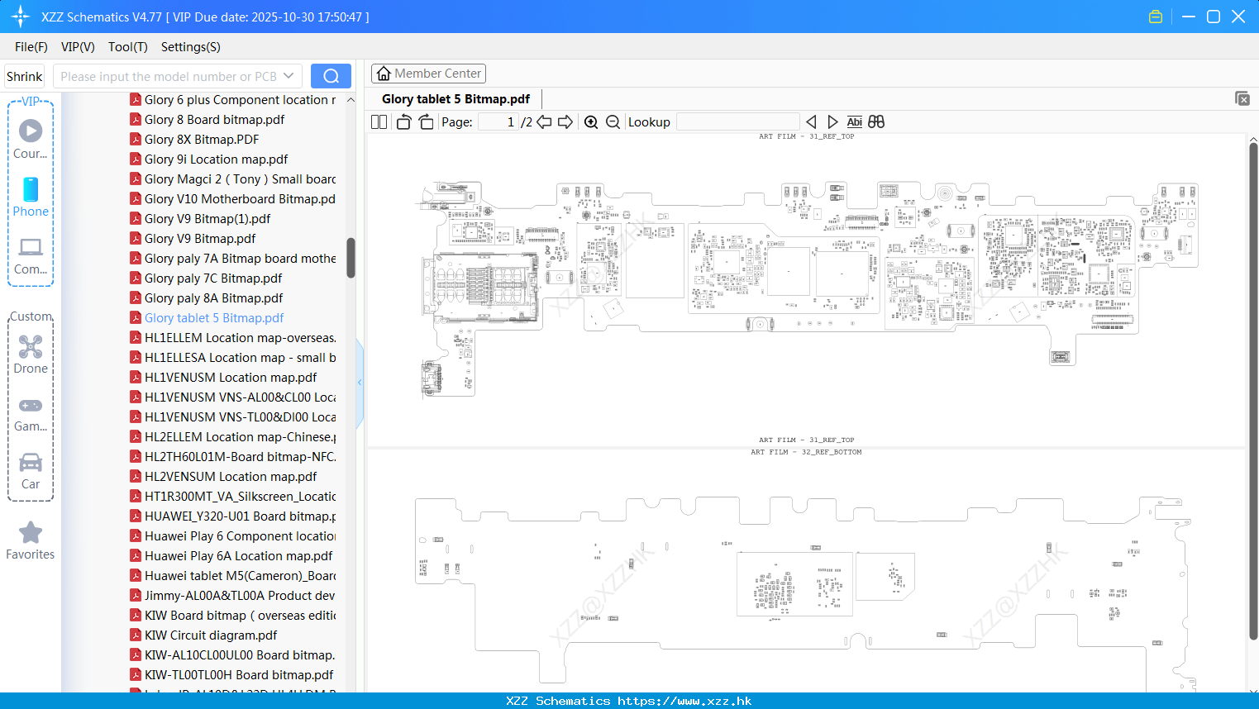The width and height of the screenshot is (1259, 709).
Task: Find the next lookup result
Action: (832, 122)
